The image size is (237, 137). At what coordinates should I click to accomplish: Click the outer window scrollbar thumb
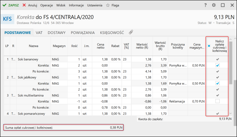(x=235, y=103)
